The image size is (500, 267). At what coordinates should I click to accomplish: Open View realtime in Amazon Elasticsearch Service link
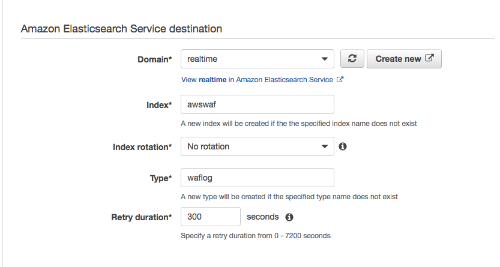pyautogui.click(x=262, y=80)
